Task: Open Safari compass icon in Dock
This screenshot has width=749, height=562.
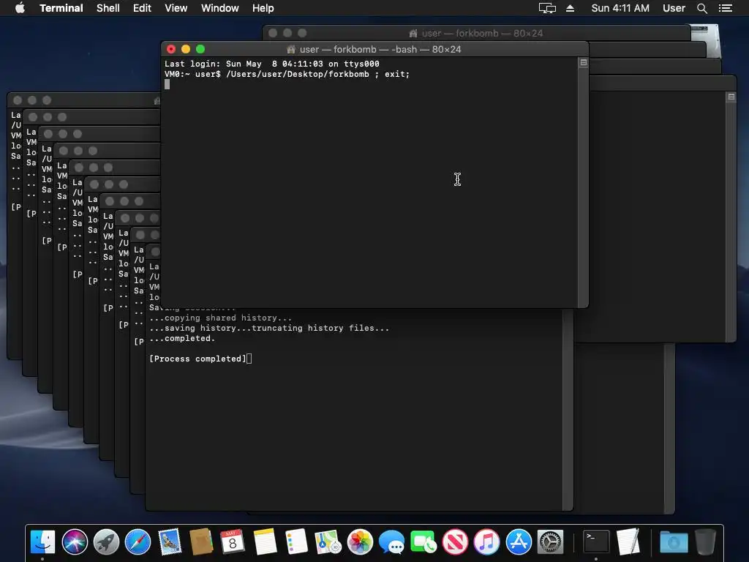Action: point(138,542)
